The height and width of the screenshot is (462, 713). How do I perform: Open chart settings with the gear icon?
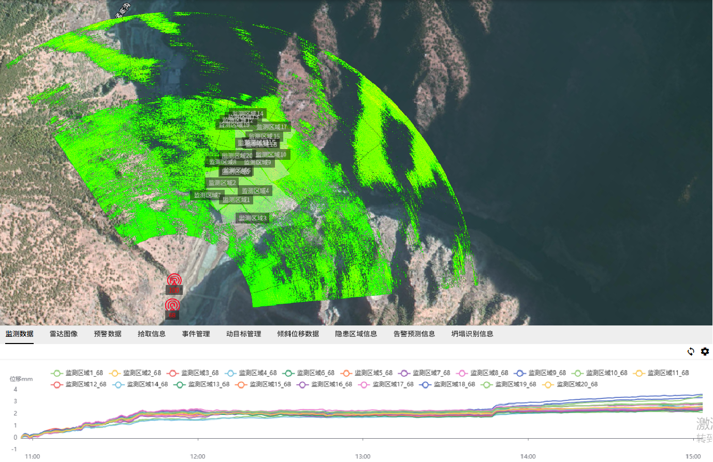point(705,352)
